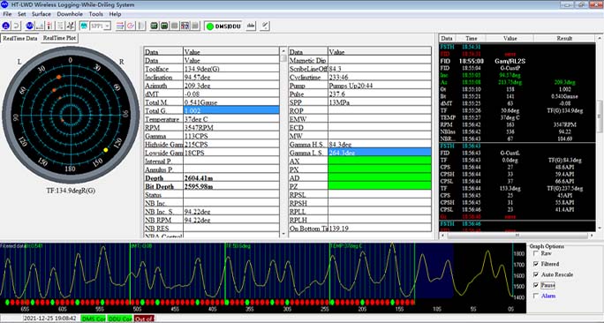Enable the Raw graph option checkbox
The image size is (604, 323).
(x=536, y=253)
